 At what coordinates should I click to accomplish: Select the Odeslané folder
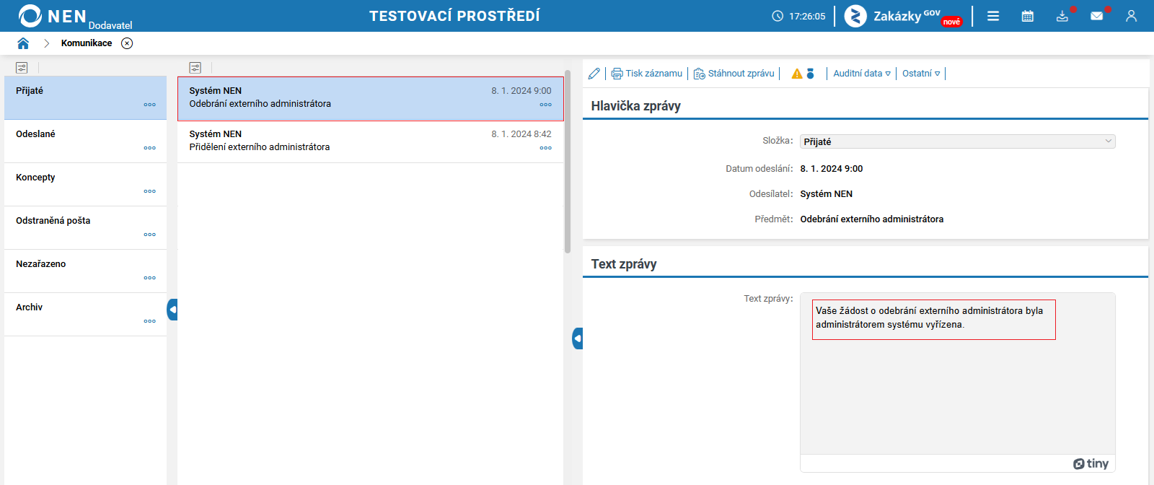pos(85,141)
